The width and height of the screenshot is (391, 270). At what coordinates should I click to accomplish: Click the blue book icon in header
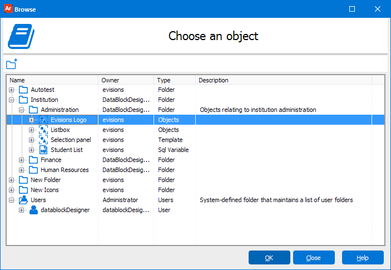coord(21,36)
